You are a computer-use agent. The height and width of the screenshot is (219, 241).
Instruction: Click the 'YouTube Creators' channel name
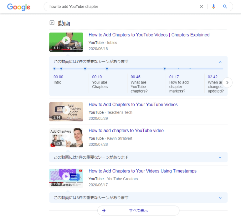[122, 179]
